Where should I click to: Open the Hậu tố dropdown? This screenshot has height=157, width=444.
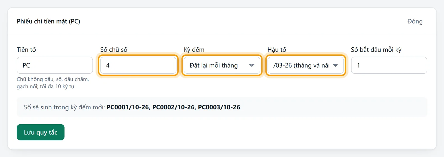[x=306, y=65]
